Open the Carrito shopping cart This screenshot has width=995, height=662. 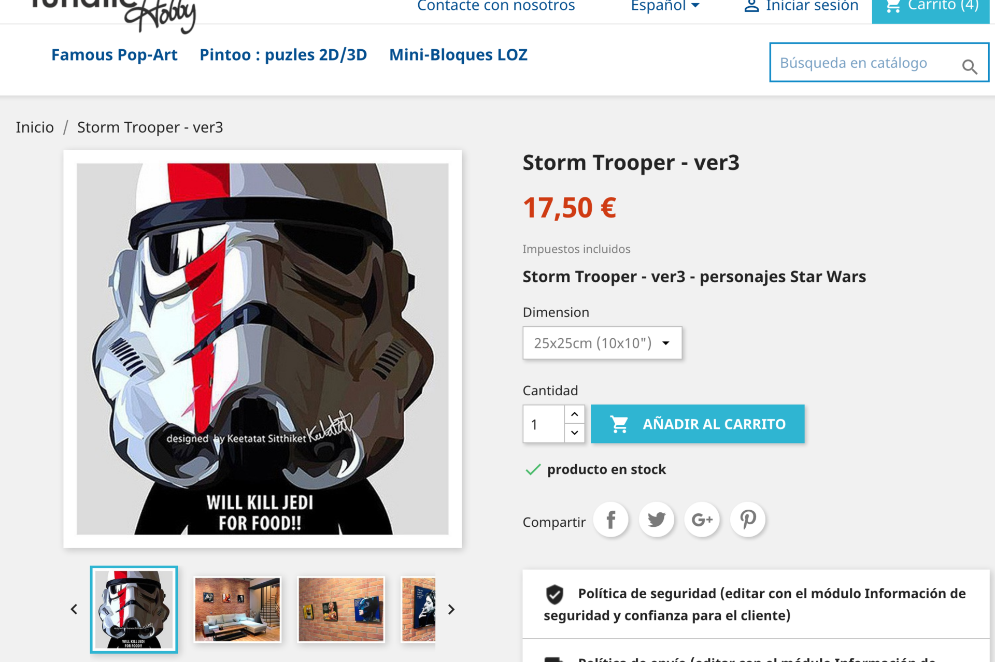tap(931, 7)
